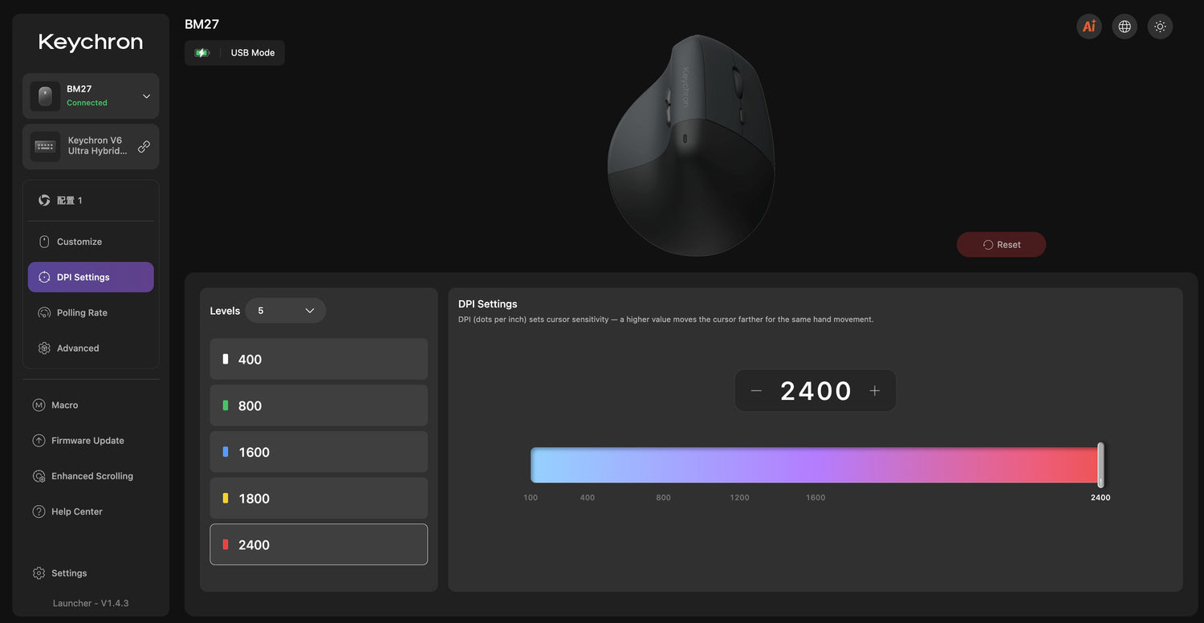Open the Advanced menu item
This screenshot has width=1204, height=623.
pyautogui.click(x=91, y=348)
